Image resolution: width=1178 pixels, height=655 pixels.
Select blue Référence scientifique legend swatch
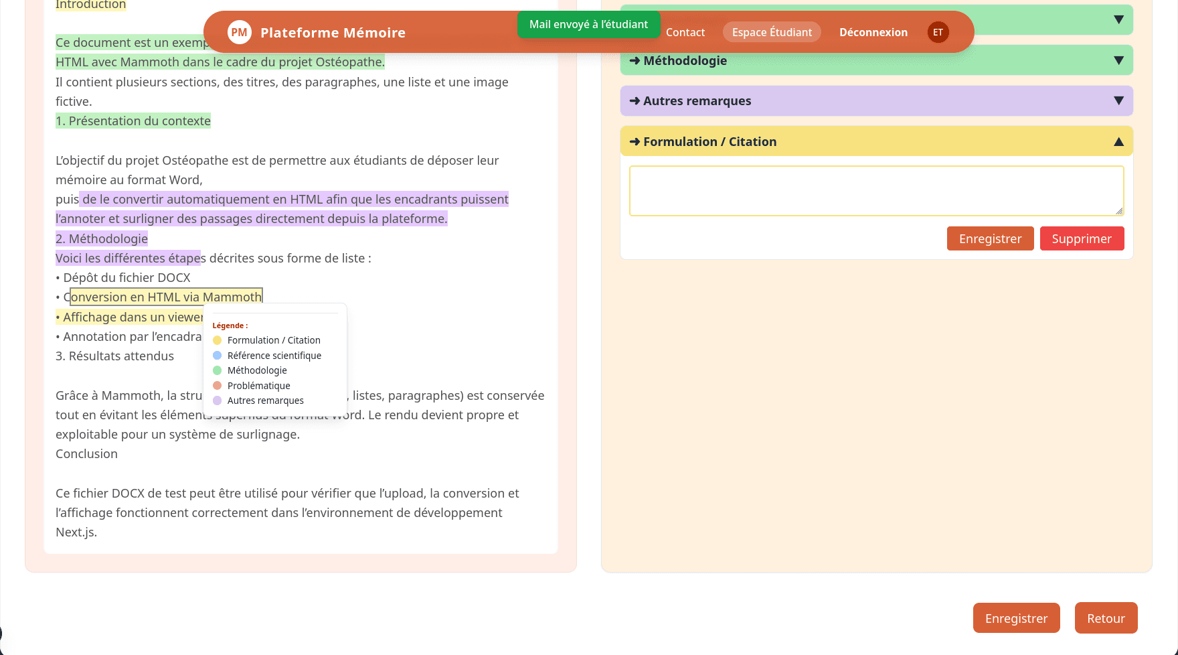217,356
